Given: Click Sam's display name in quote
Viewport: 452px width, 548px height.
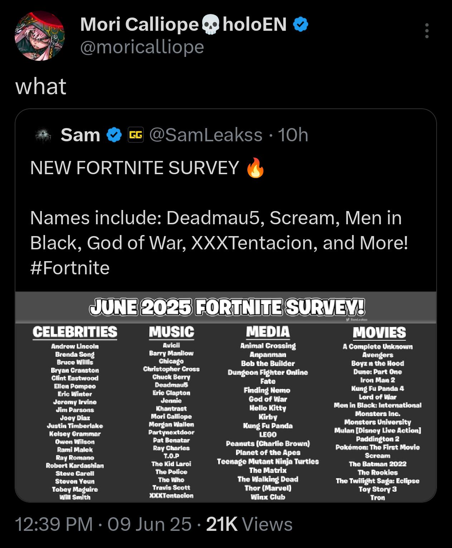Looking at the screenshot, I should click(x=80, y=135).
